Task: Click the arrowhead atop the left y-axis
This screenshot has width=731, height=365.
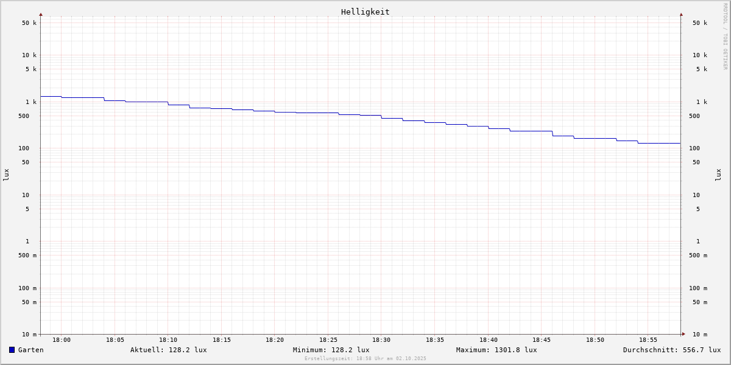Action: point(41,14)
